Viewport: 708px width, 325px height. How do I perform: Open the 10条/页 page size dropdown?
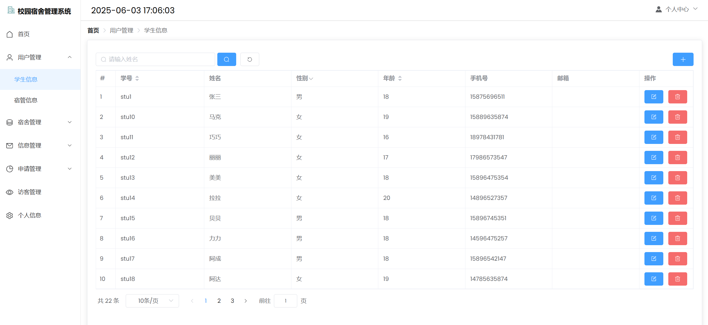152,301
